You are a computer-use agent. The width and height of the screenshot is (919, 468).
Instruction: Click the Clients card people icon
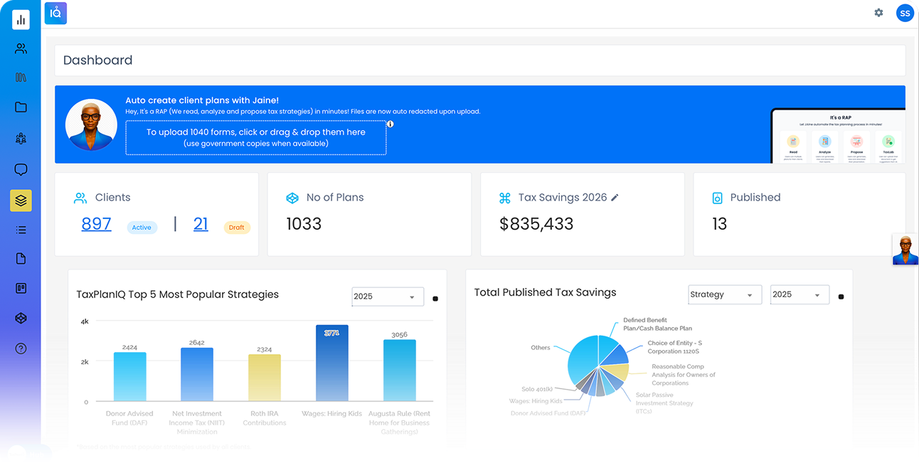80,198
